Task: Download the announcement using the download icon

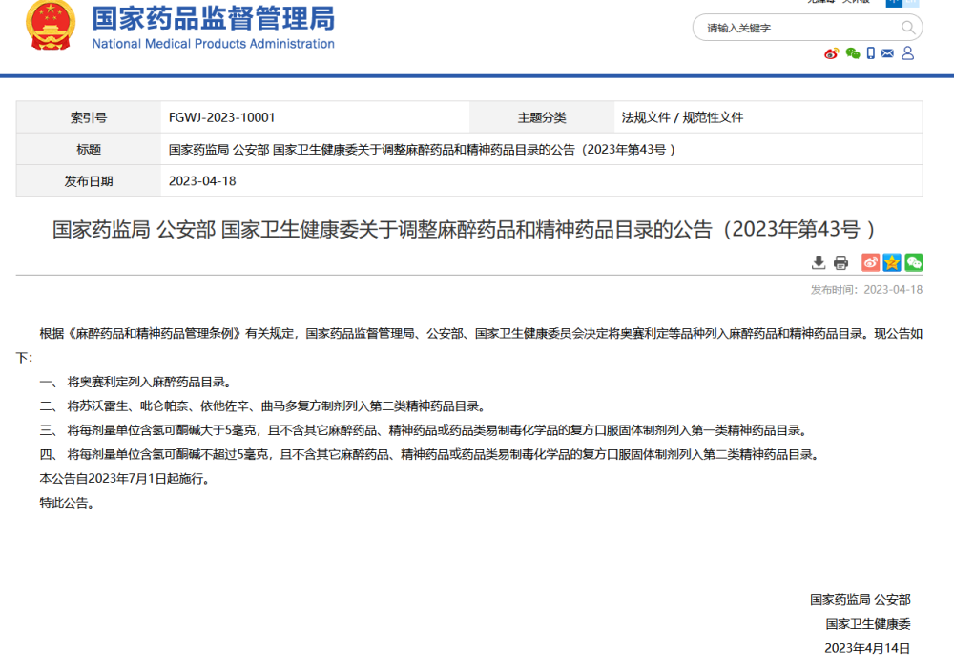Action: click(819, 262)
